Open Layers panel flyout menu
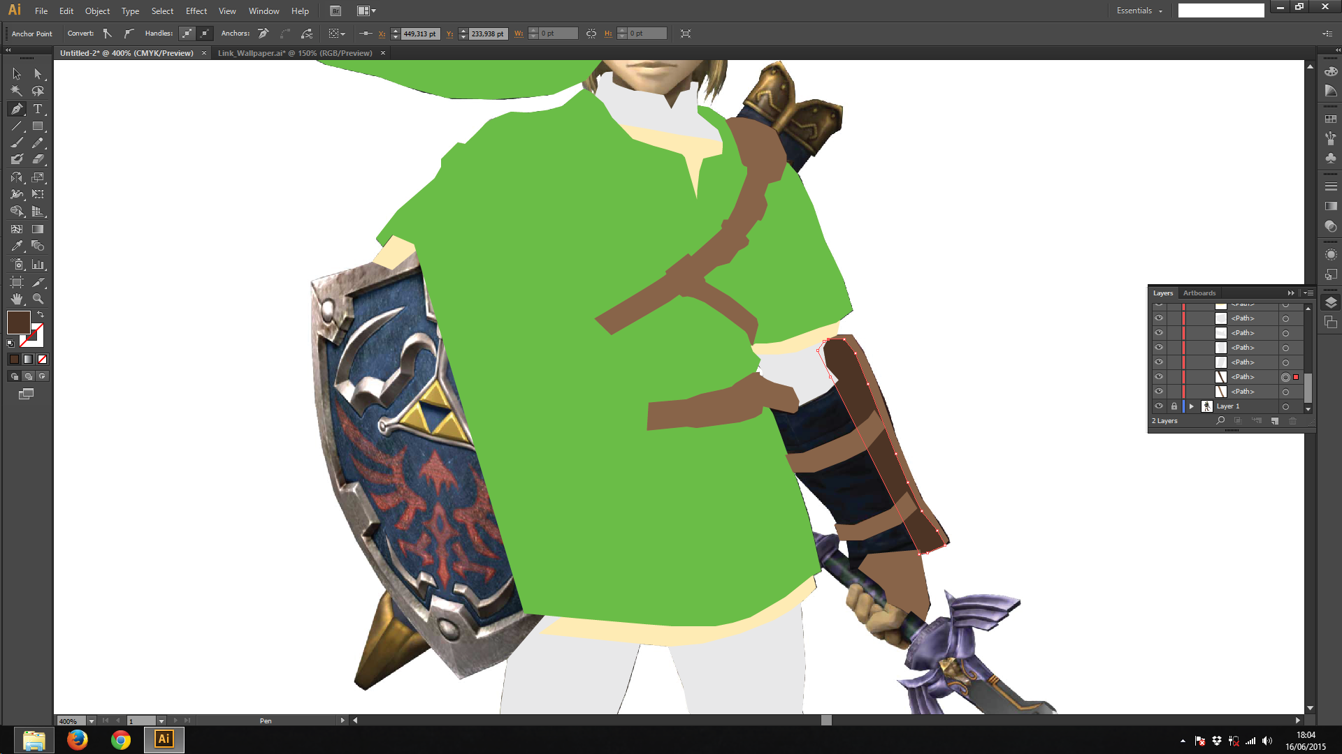1342x754 pixels. 1308,293
